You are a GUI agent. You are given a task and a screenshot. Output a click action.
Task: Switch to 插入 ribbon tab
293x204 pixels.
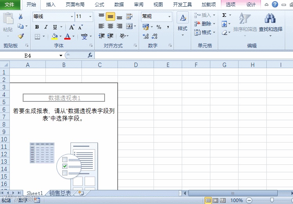coord(51,5)
